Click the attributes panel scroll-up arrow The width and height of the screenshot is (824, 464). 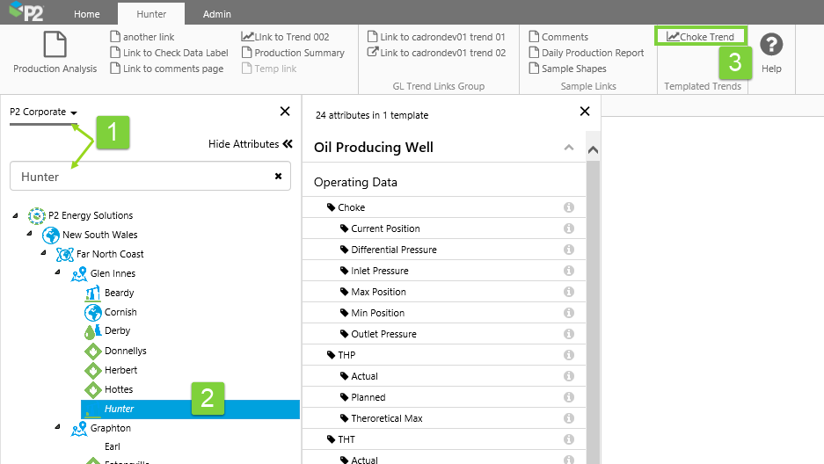594,150
